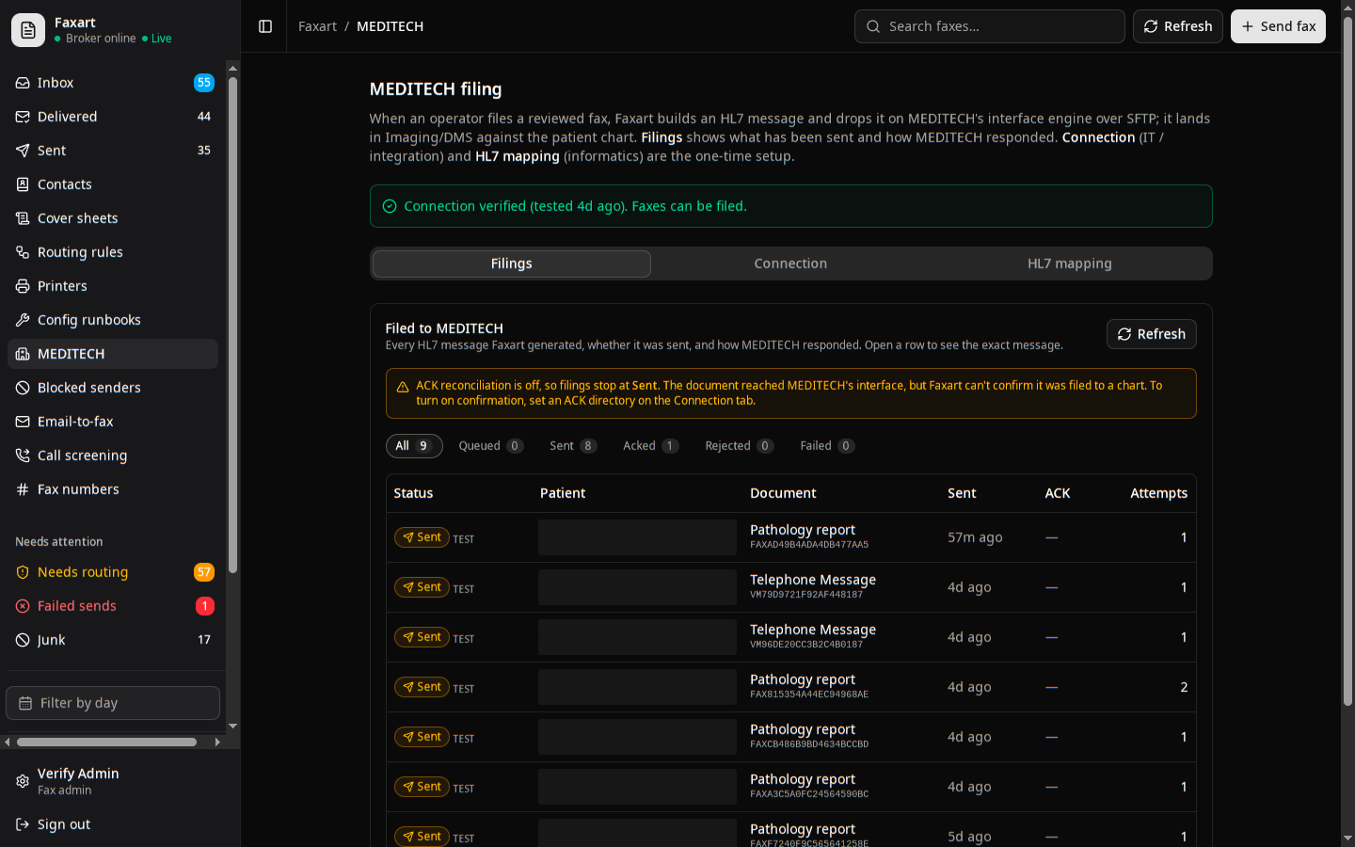Click the top bar Refresh button
The image size is (1355, 847).
(1178, 26)
